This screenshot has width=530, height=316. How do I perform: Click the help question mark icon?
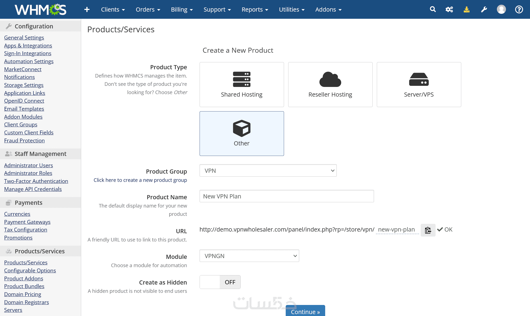519,9
